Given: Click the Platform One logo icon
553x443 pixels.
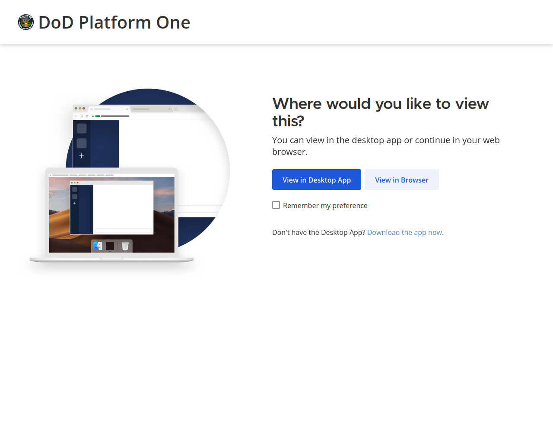Looking at the screenshot, I should (x=26, y=22).
